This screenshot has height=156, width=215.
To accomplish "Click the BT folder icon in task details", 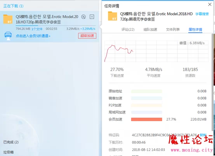I will (x=113, y=16).
